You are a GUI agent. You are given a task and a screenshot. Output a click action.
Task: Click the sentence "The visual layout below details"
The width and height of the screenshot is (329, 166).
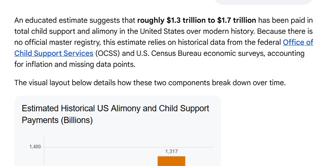[x=65, y=83]
